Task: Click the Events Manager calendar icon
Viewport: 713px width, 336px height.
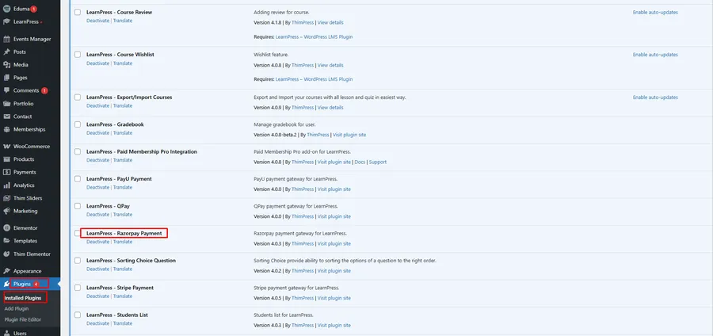Action: click(x=7, y=38)
